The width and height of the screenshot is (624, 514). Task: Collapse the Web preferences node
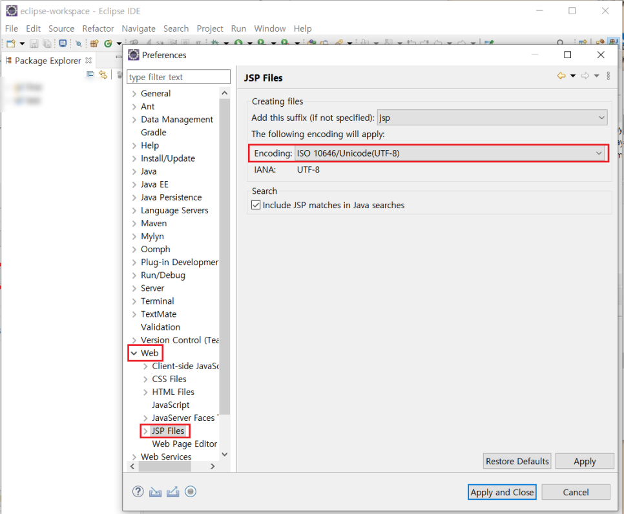[134, 354]
